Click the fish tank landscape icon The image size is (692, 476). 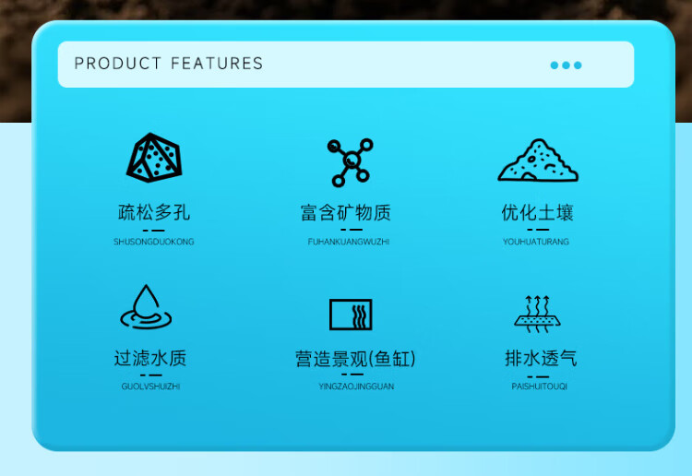(x=351, y=315)
